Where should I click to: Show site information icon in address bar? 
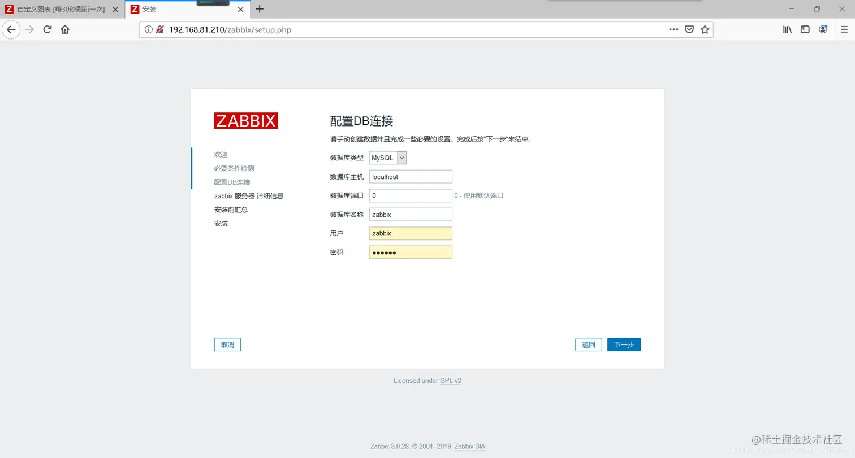click(149, 29)
